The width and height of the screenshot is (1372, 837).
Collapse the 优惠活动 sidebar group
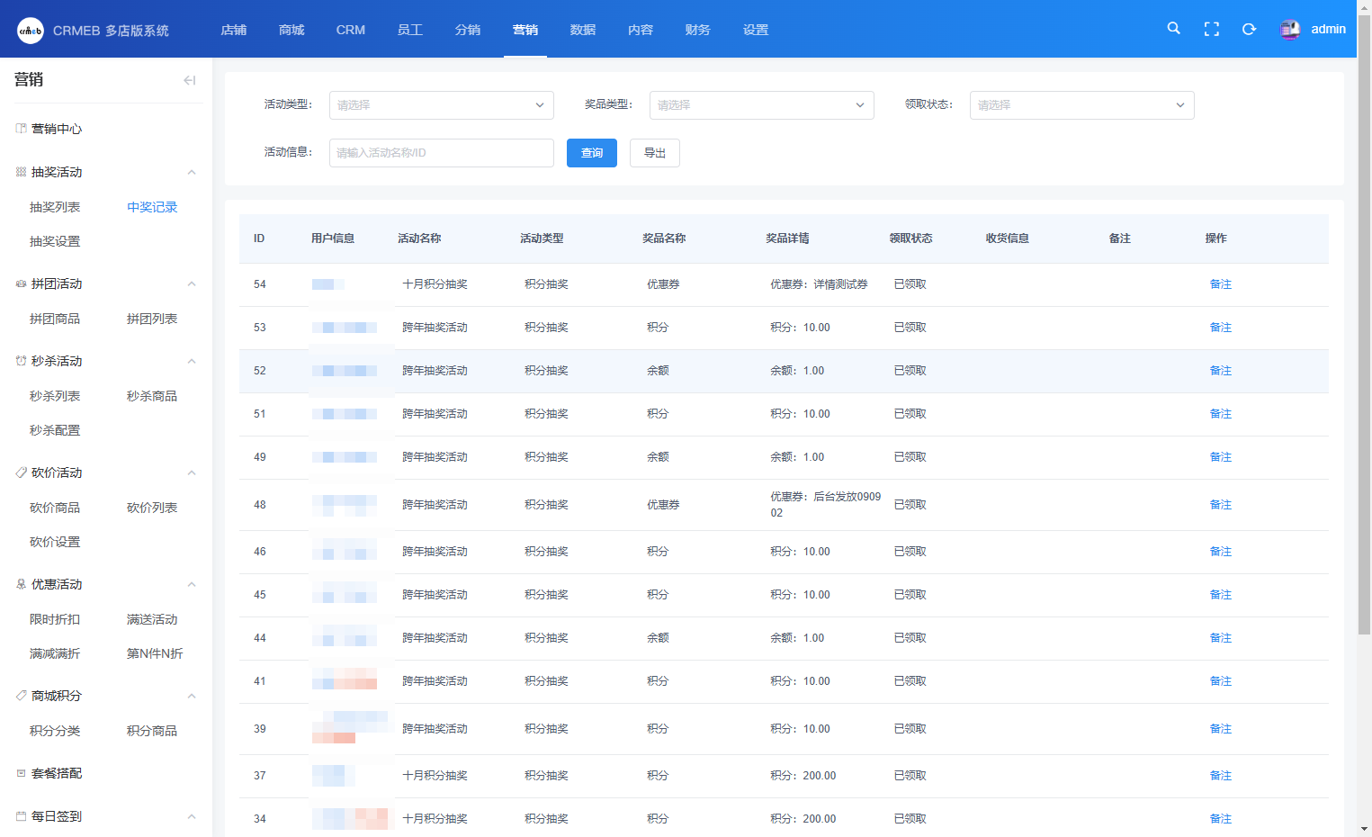[191, 584]
